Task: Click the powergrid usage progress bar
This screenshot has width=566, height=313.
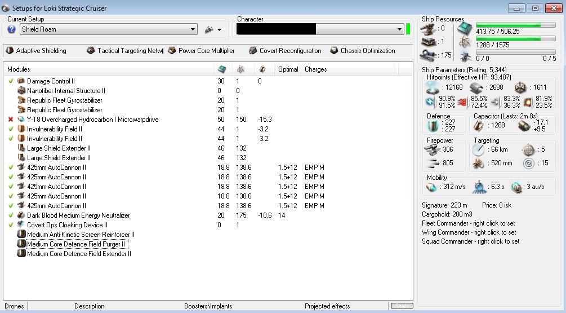Action: [515, 38]
